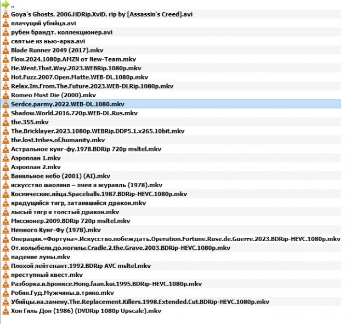Viewport: 351px width, 324px height.
Task: Select file name Космические.яйца.Spaceballs.1987.BDRip-HEVC.1080p.mkv
Action: click(x=99, y=194)
